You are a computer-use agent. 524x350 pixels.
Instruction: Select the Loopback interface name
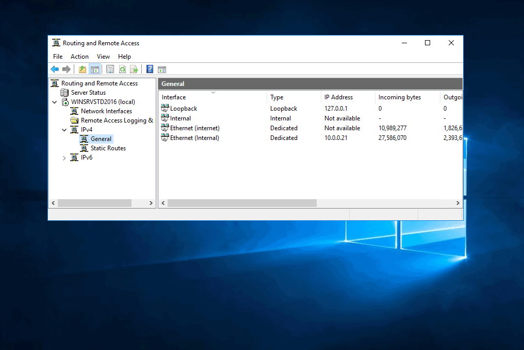184,109
